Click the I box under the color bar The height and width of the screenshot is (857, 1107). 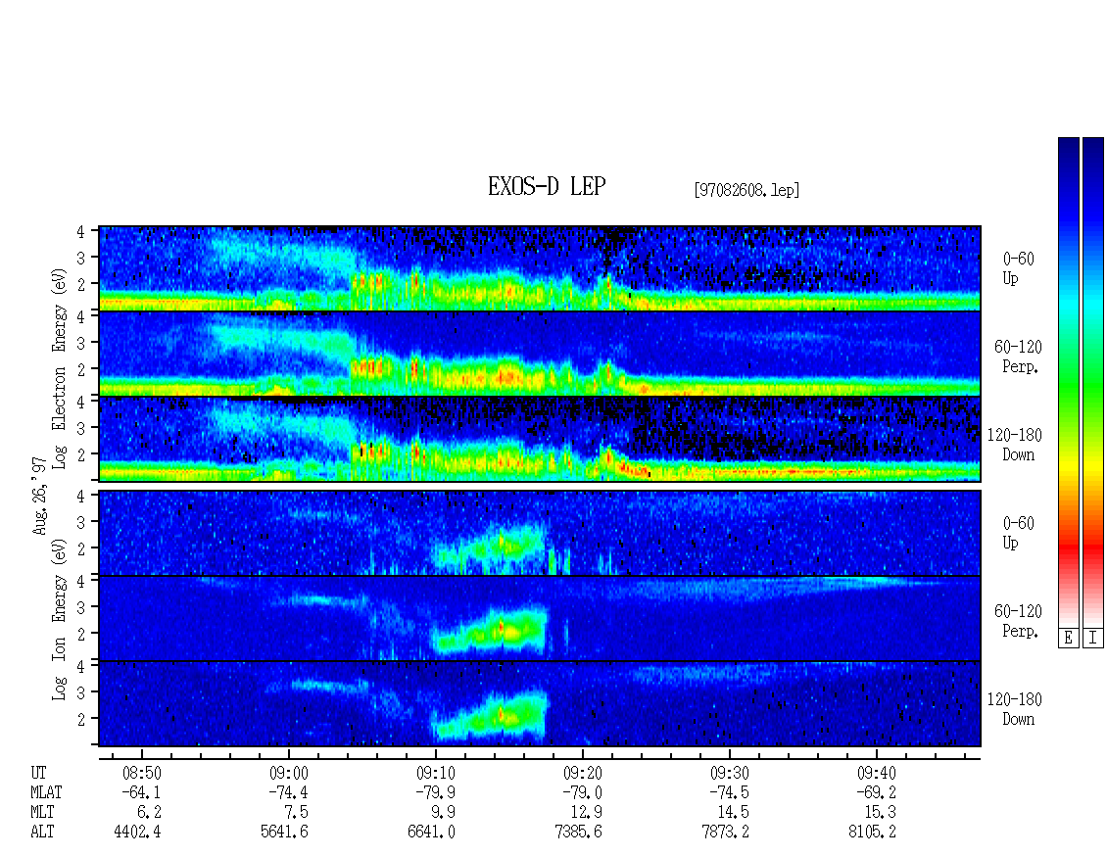(x=1093, y=639)
